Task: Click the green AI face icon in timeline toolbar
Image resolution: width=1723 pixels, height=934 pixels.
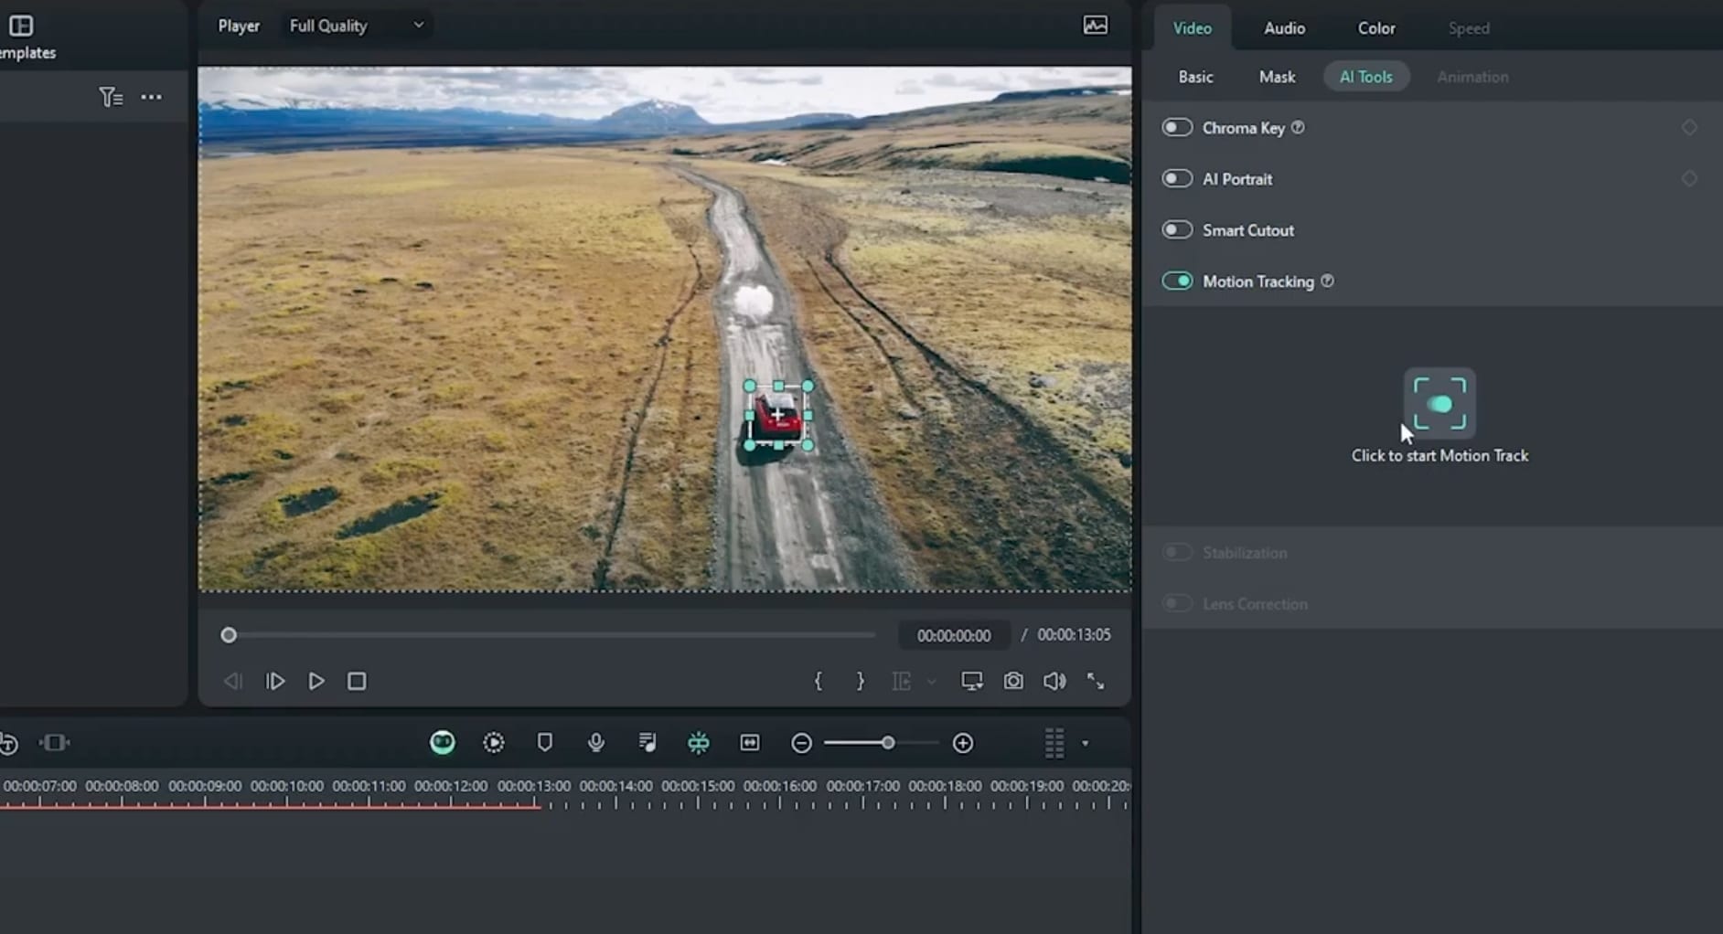Action: click(x=443, y=743)
